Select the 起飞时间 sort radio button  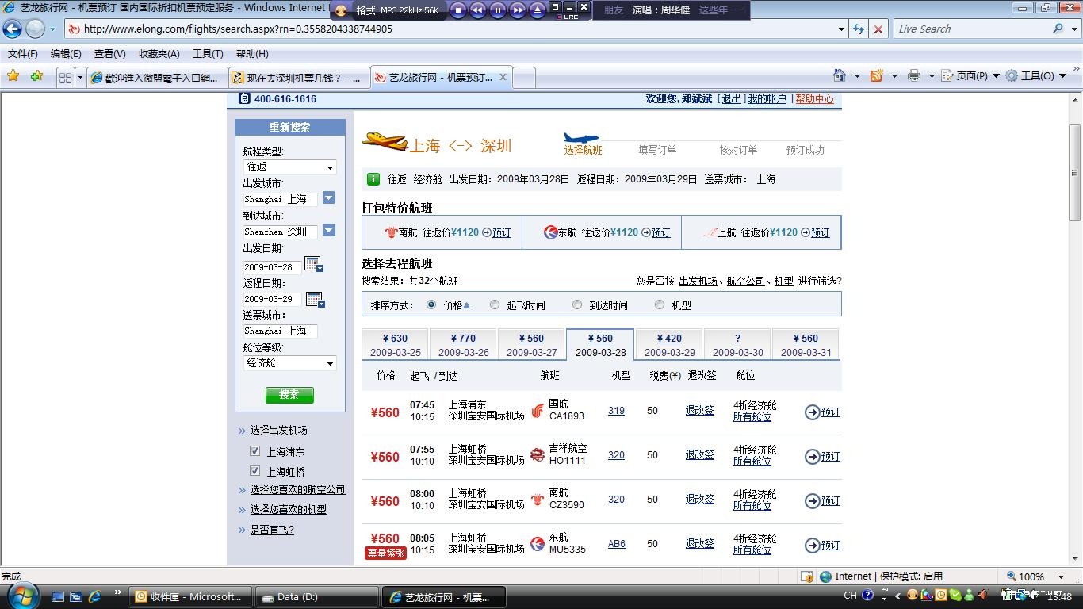tap(495, 304)
